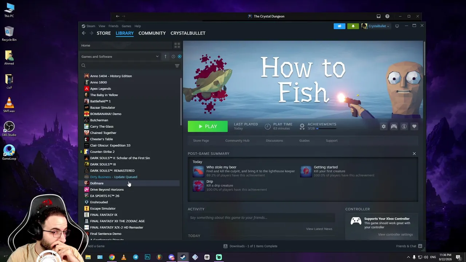Open the green notifications bell
This screenshot has height=262, width=466.
coord(353,26)
